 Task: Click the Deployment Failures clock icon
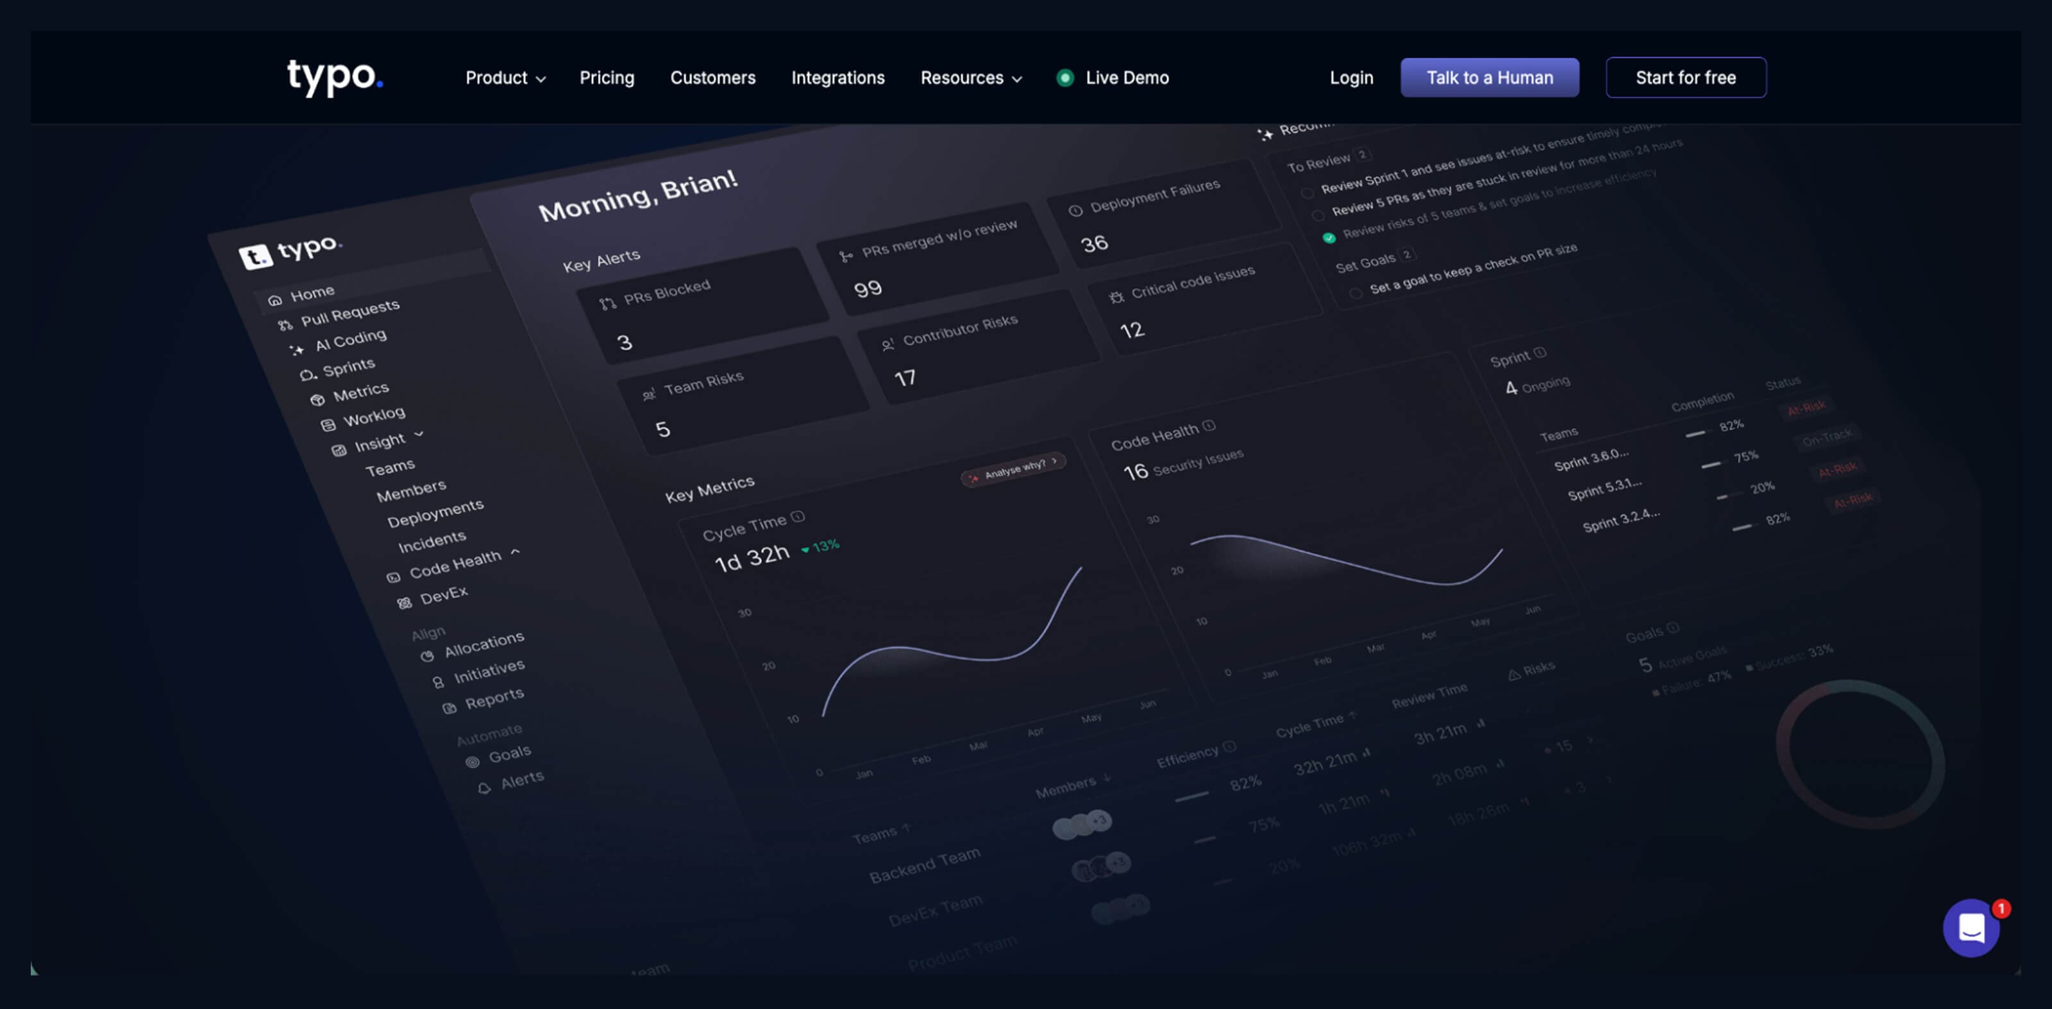1075,211
